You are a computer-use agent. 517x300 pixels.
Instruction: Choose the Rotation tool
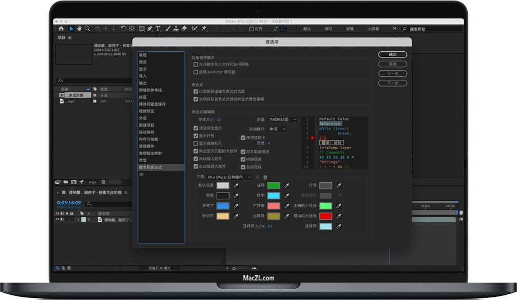[x=123, y=29]
